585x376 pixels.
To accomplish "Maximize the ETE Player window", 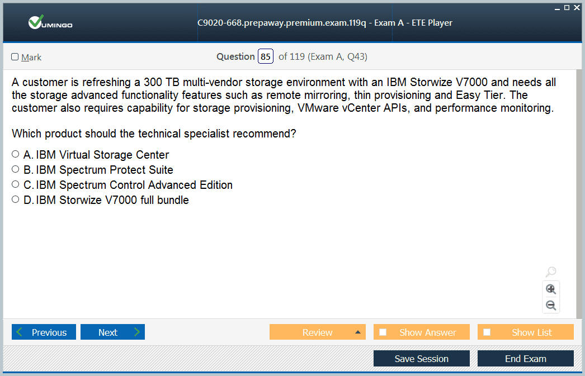I will click(567, 7).
